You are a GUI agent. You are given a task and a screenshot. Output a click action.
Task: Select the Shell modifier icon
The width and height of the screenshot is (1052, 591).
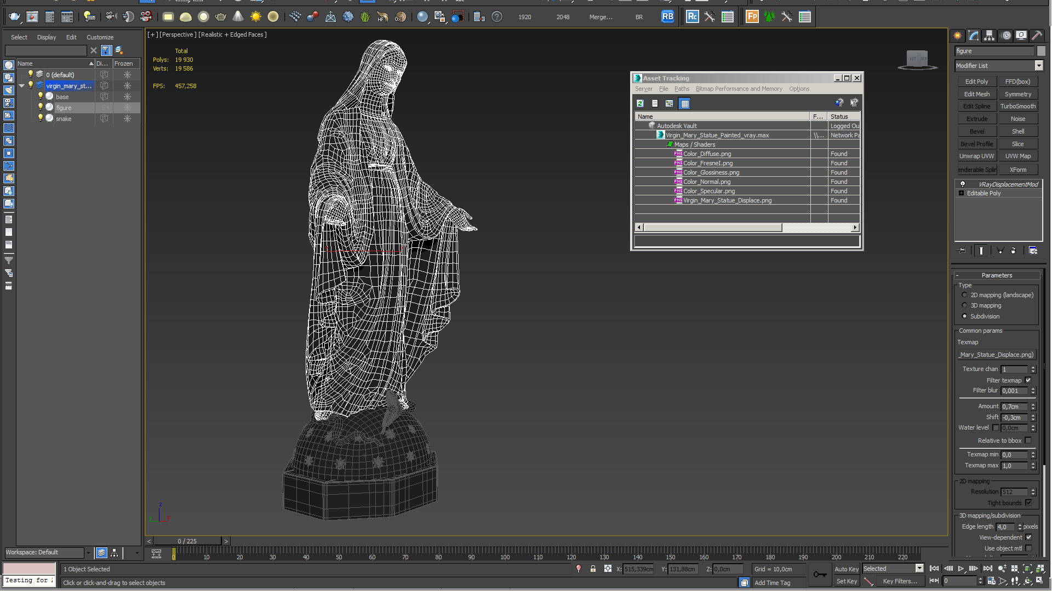pyautogui.click(x=1018, y=131)
